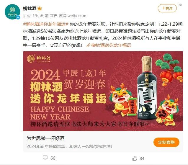
Task: Click the crown membership badge beside username
Action: 40,9
